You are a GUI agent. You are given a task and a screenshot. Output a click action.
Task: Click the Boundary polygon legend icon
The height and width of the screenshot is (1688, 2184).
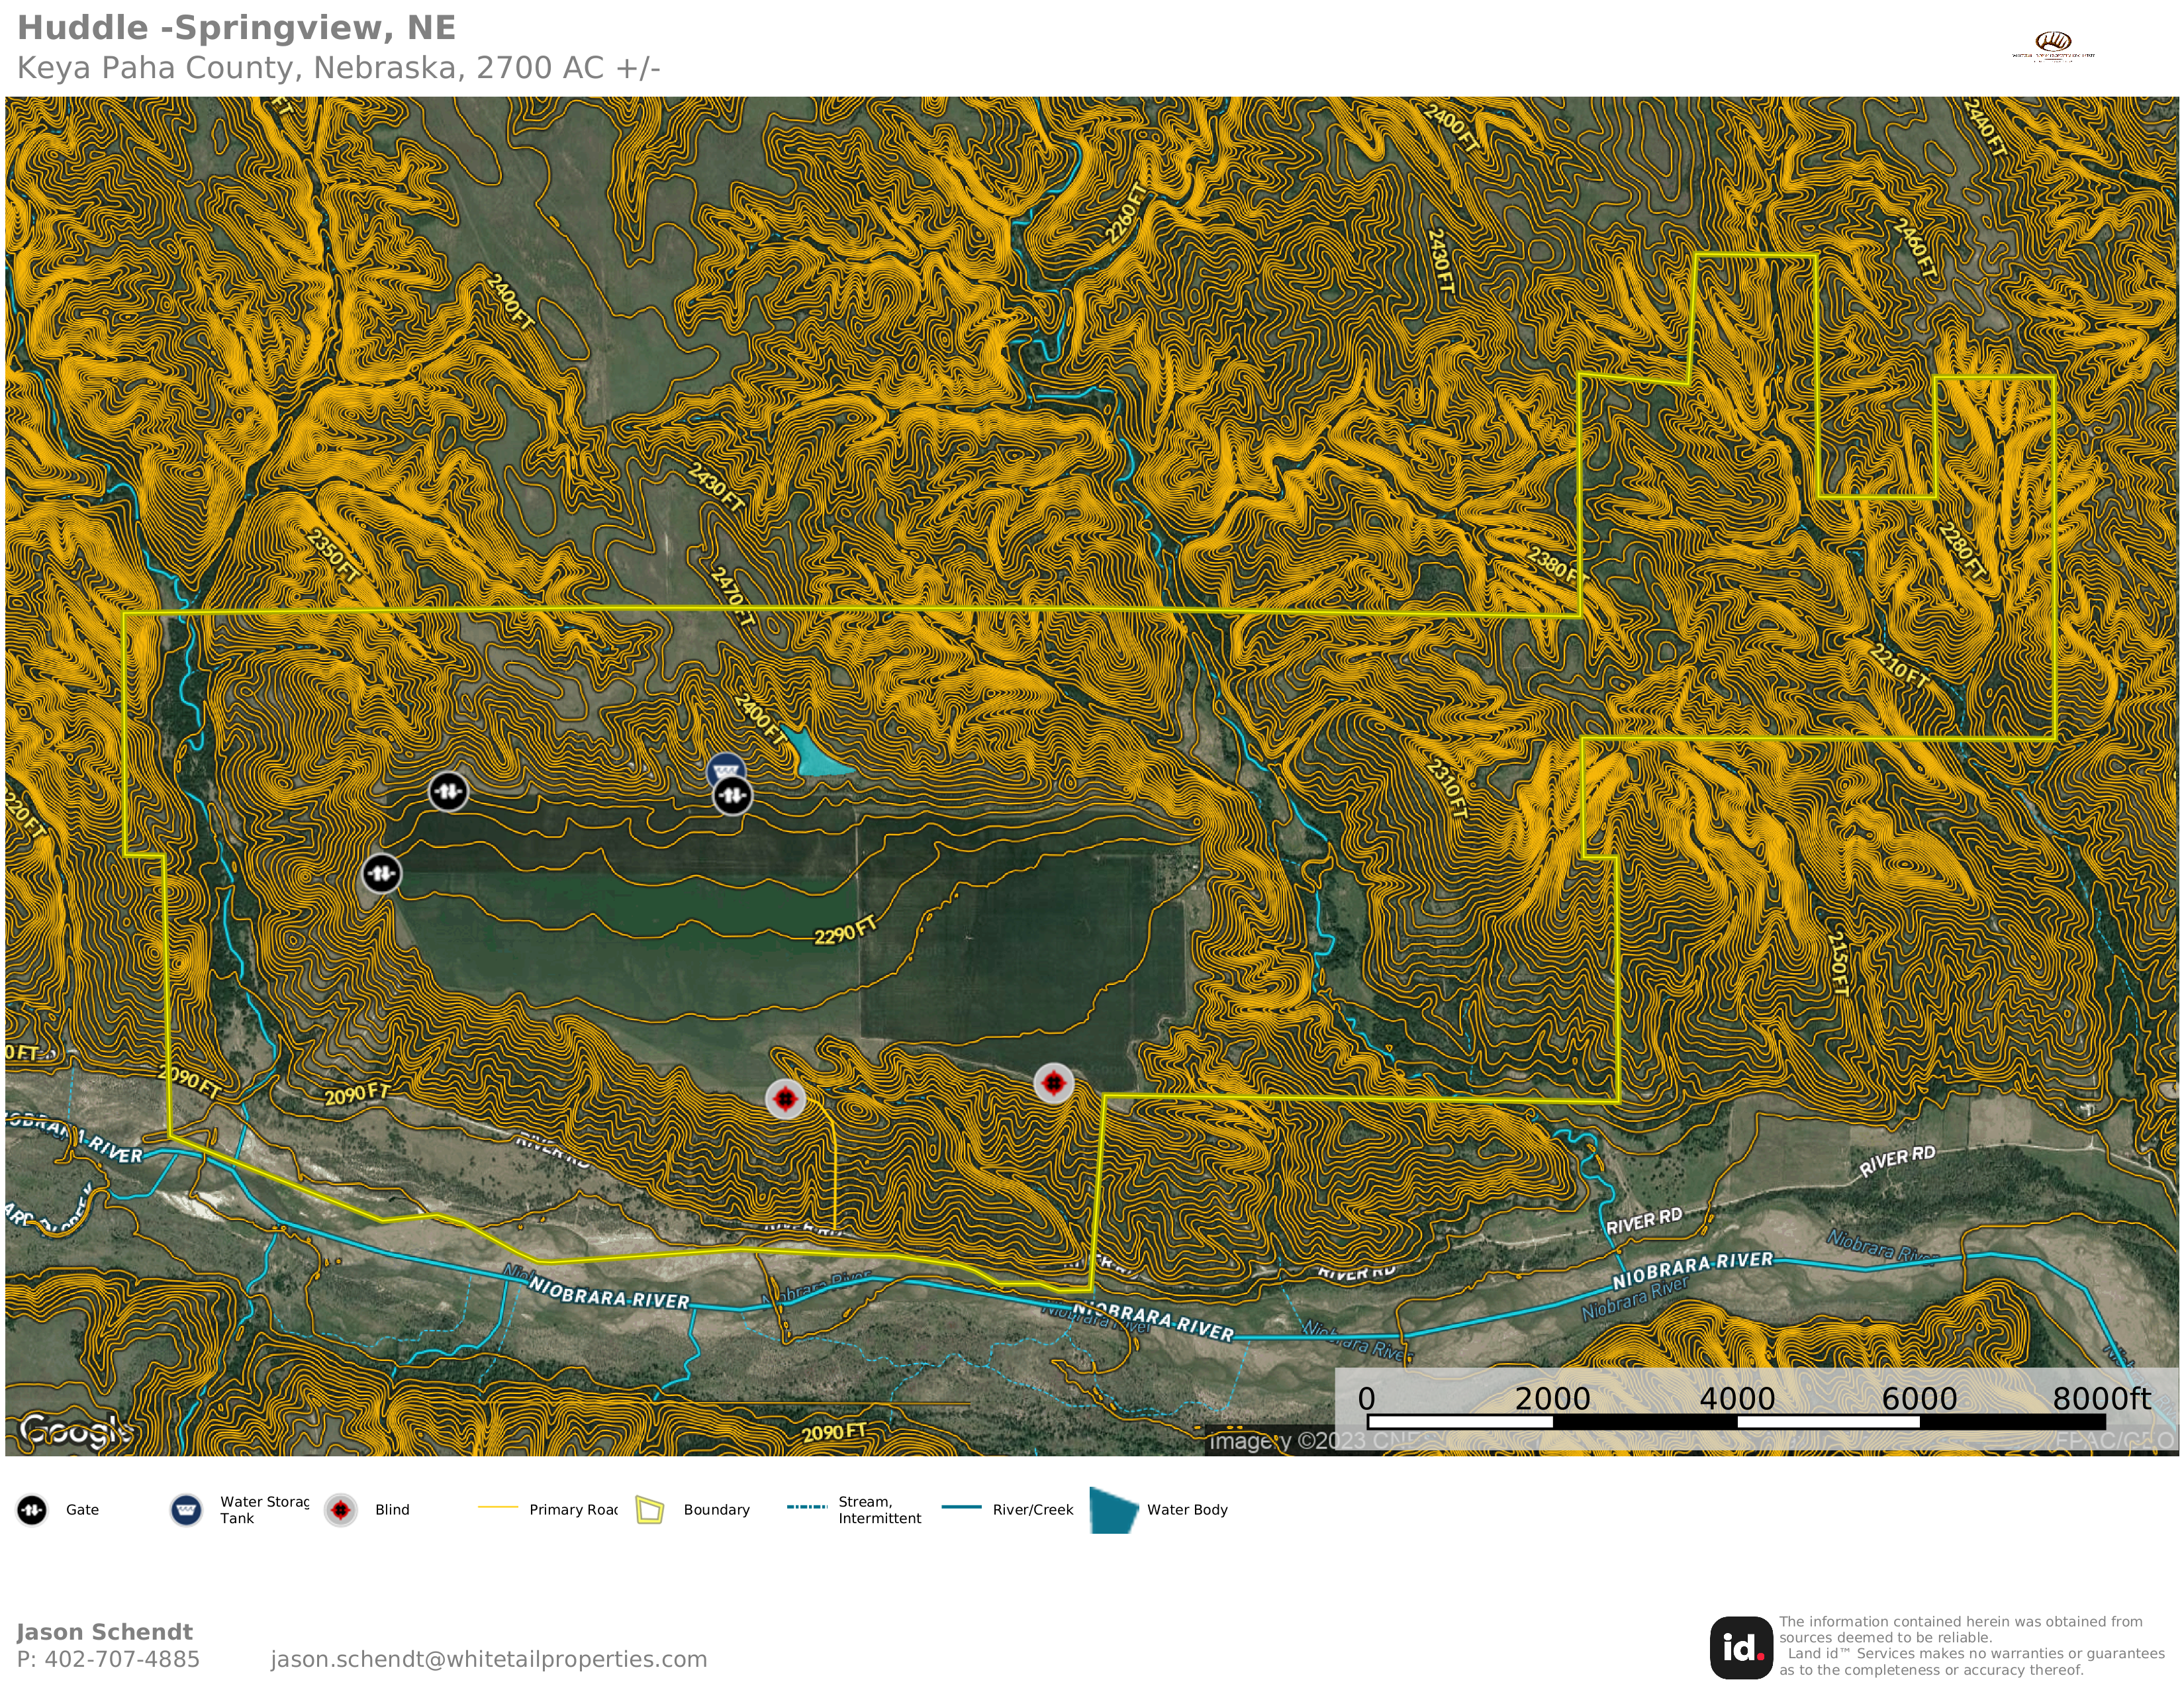coord(650,1510)
